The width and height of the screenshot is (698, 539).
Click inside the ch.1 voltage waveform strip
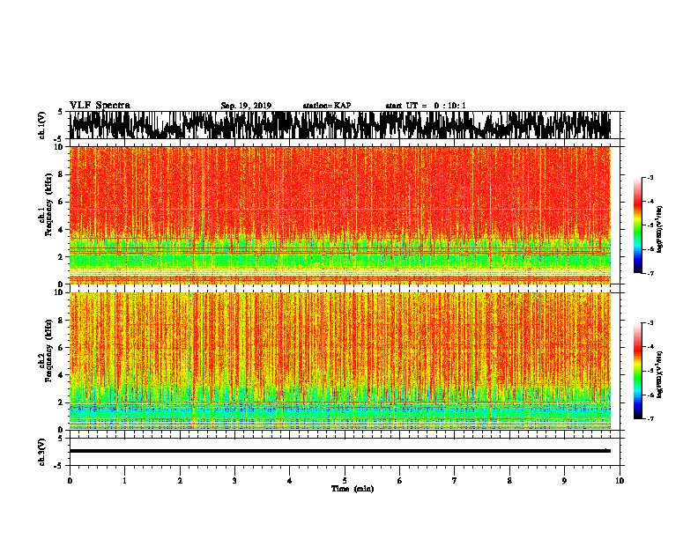(x=339, y=125)
